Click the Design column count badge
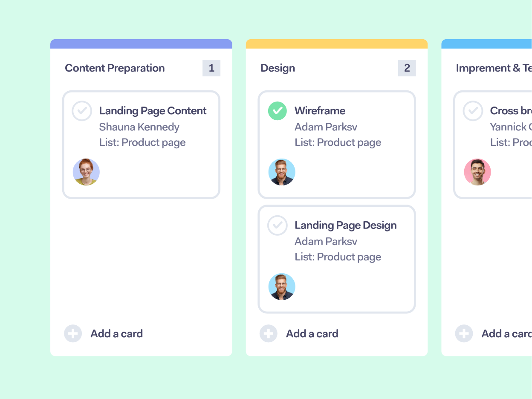This screenshot has height=399, width=532. [407, 68]
